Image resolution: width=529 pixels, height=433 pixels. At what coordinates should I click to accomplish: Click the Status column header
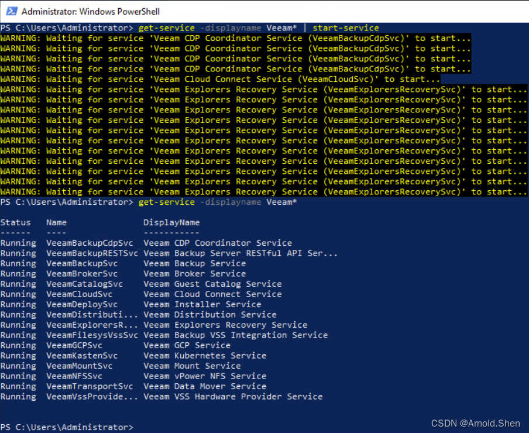(16, 222)
